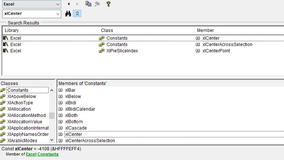
Task: Select xlBidi member
Action: (71, 103)
